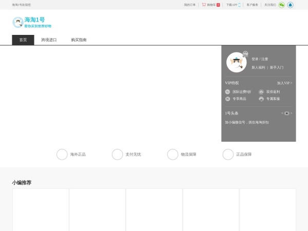Screen dimensions: 308x231
Task: Click the phone icon beside 下载APP
Action: click(239, 5)
